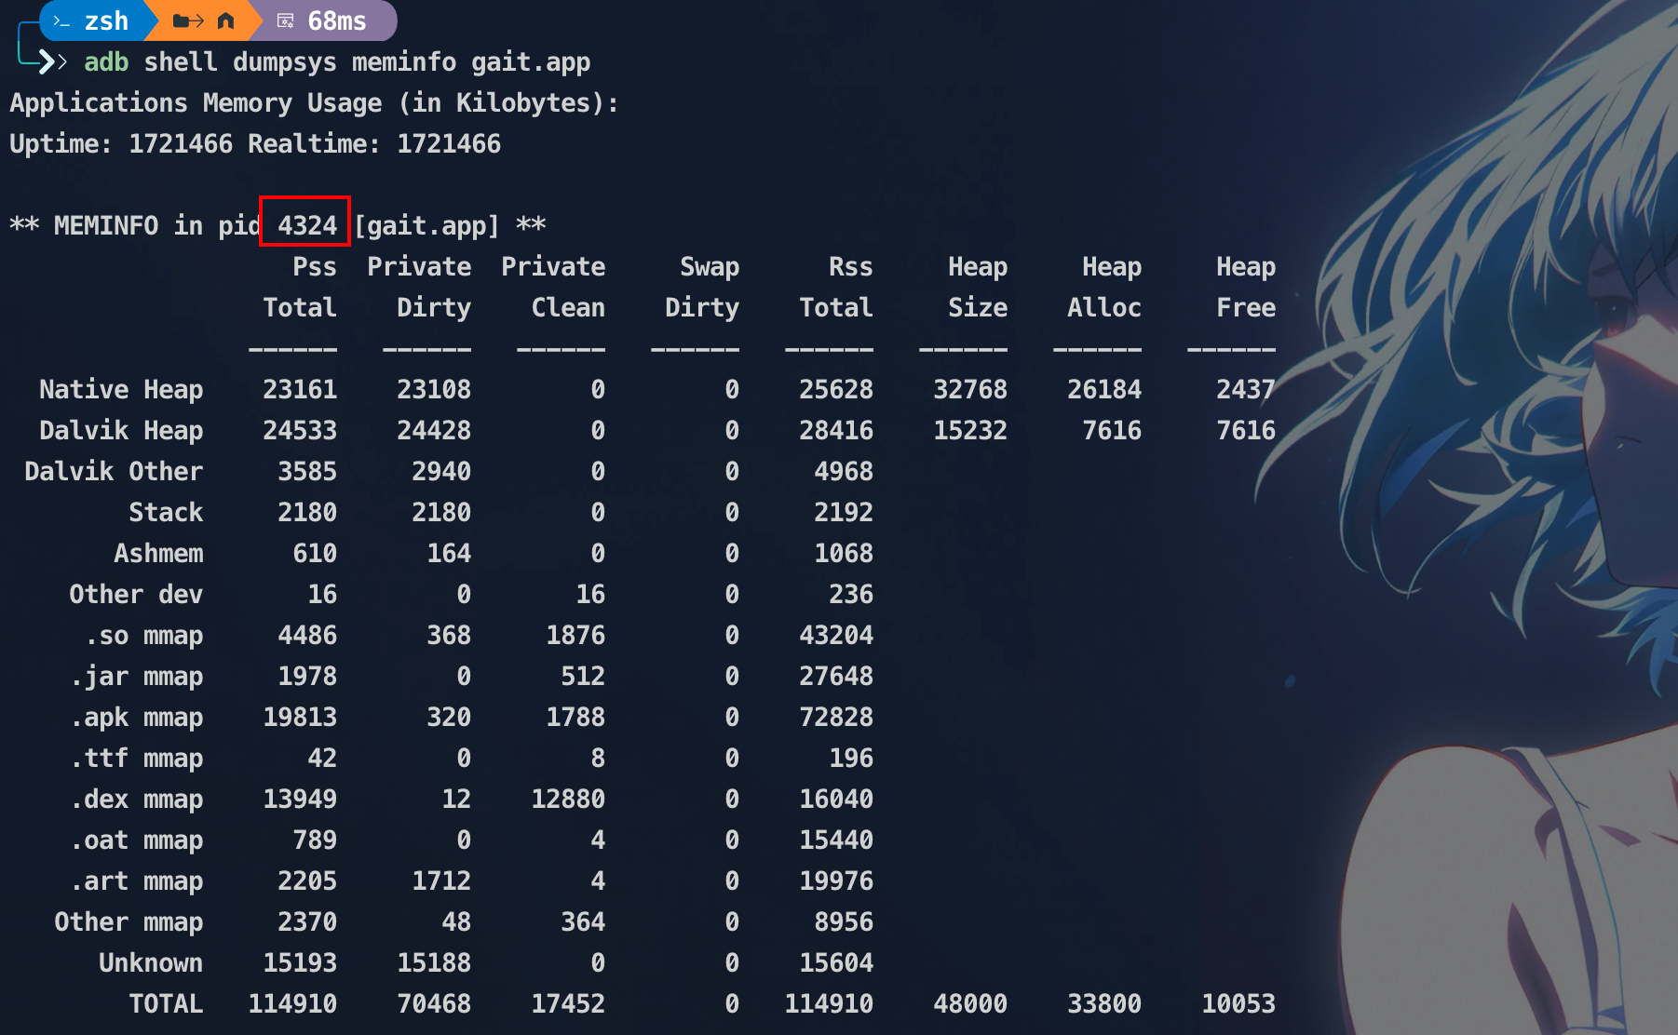Click Dalvik Heap Size value 15232
Screen dimensions: 1678x1035
point(970,430)
